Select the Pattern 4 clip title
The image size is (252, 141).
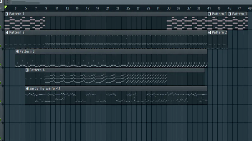point(37,70)
